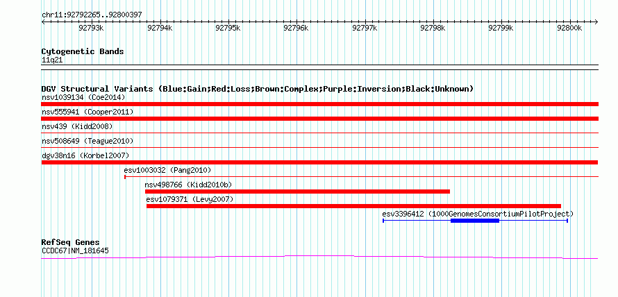The image size is (618, 297).
Task: Select the esv1003032 (Pang2010) label
Action: (167, 170)
